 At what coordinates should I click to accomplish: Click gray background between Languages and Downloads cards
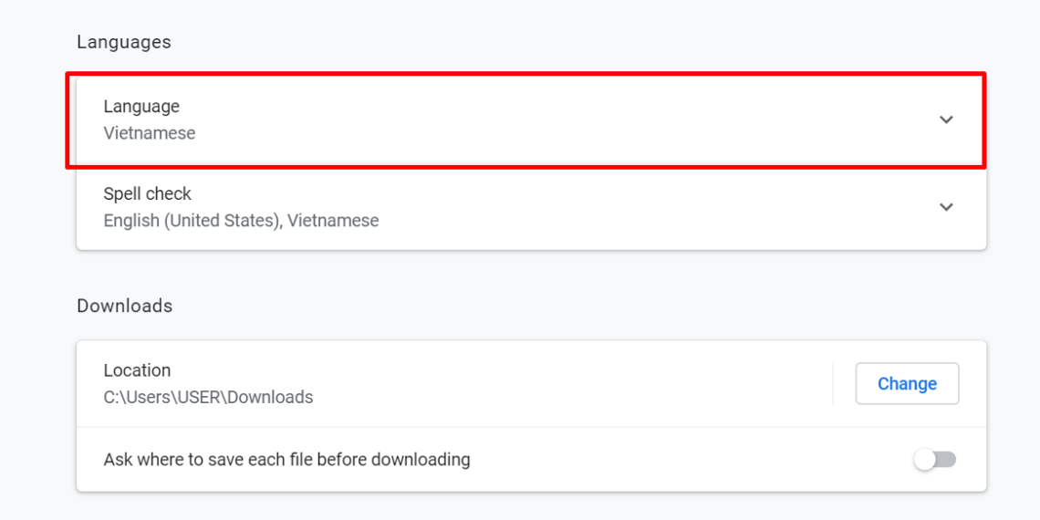click(x=547, y=274)
